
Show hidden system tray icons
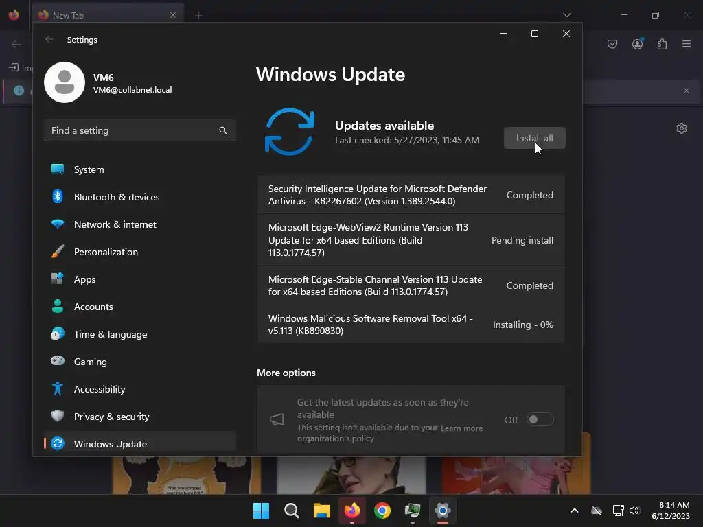pyautogui.click(x=575, y=511)
